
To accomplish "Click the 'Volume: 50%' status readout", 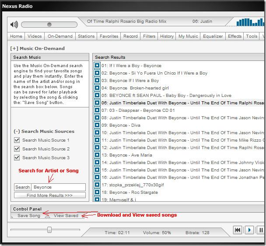I will (x=157, y=232).
